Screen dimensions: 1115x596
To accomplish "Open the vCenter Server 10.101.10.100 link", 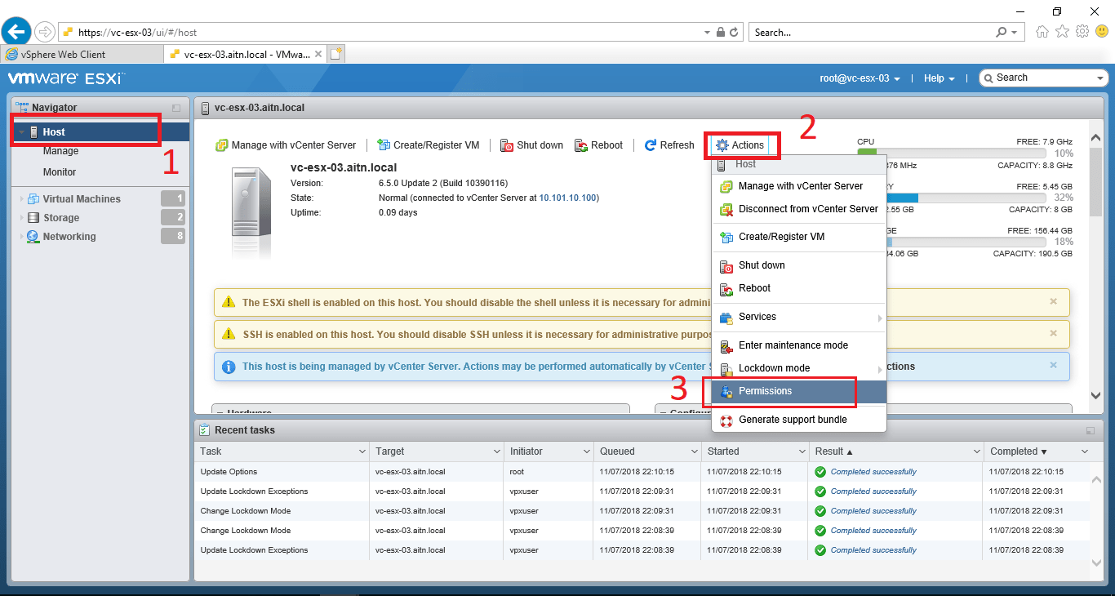I will click(x=568, y=198).
